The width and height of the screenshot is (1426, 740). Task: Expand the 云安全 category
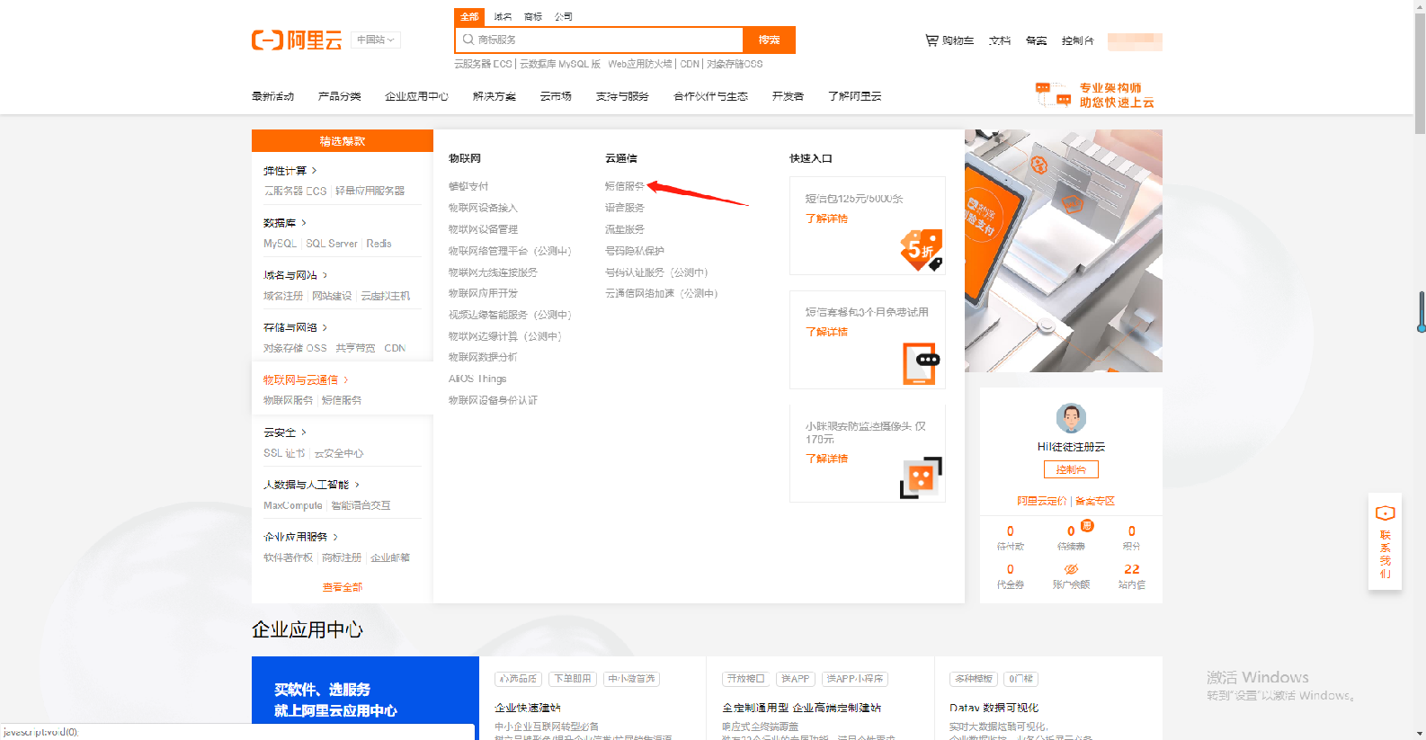[285, 432]
